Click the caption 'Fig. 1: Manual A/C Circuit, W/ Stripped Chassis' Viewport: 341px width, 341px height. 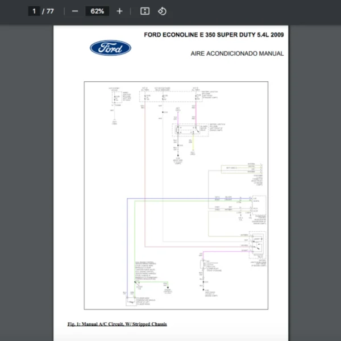[x=117, y=324]
